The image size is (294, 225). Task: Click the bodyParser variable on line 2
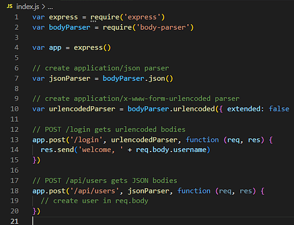(69, 28)
